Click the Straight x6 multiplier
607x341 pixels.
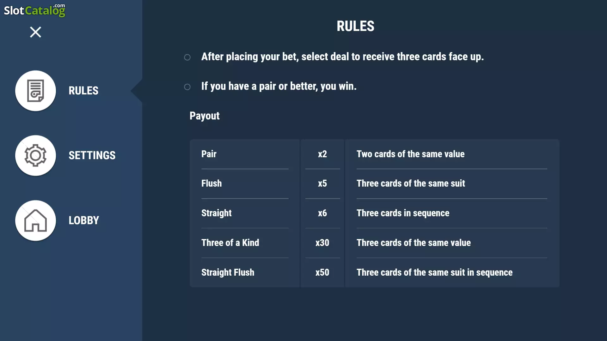point(322,213)
